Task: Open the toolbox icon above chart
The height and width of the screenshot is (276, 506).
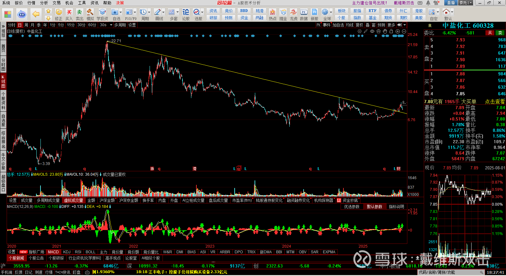Action: [x=379, y=32]
